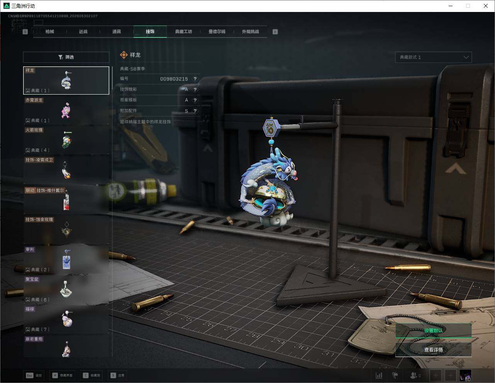Click the 典藏-S8赛季 label
Image resolution: width=495 pixels, height=383 pixels.
click(132, 69)
